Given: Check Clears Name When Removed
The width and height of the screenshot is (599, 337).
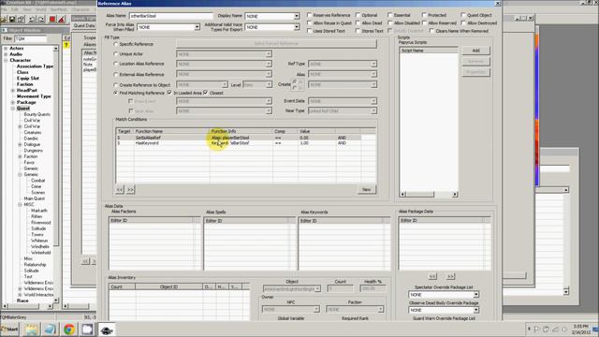Looking at the screenshot, I should (x=431, y=31).
